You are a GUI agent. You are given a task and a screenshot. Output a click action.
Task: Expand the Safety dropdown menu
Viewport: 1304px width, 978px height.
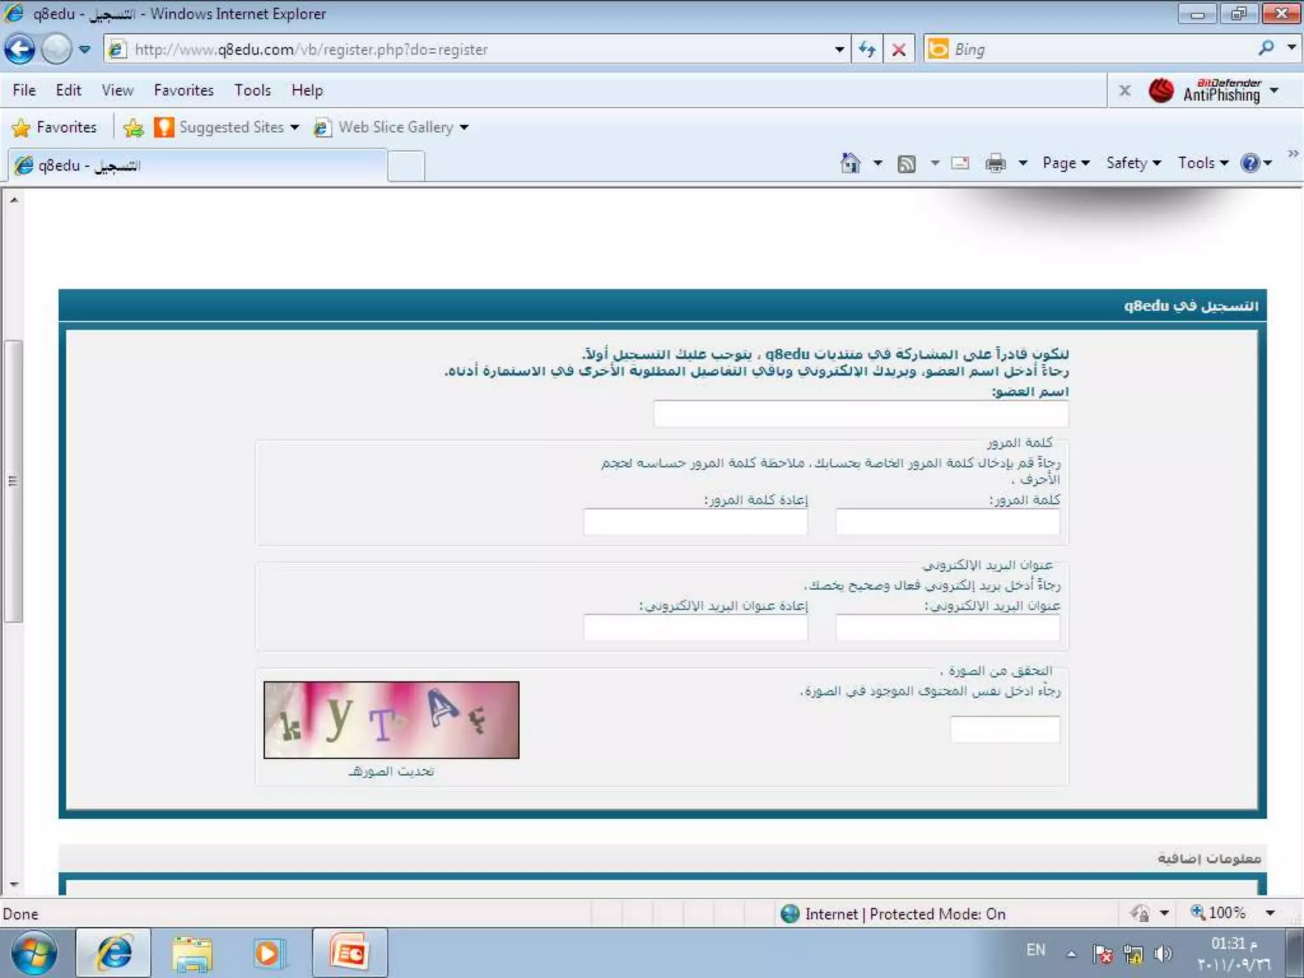point(1133,163)
